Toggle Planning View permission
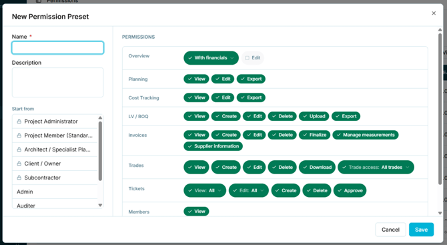This screenshot has width=447, height=245. coord(196,79)
